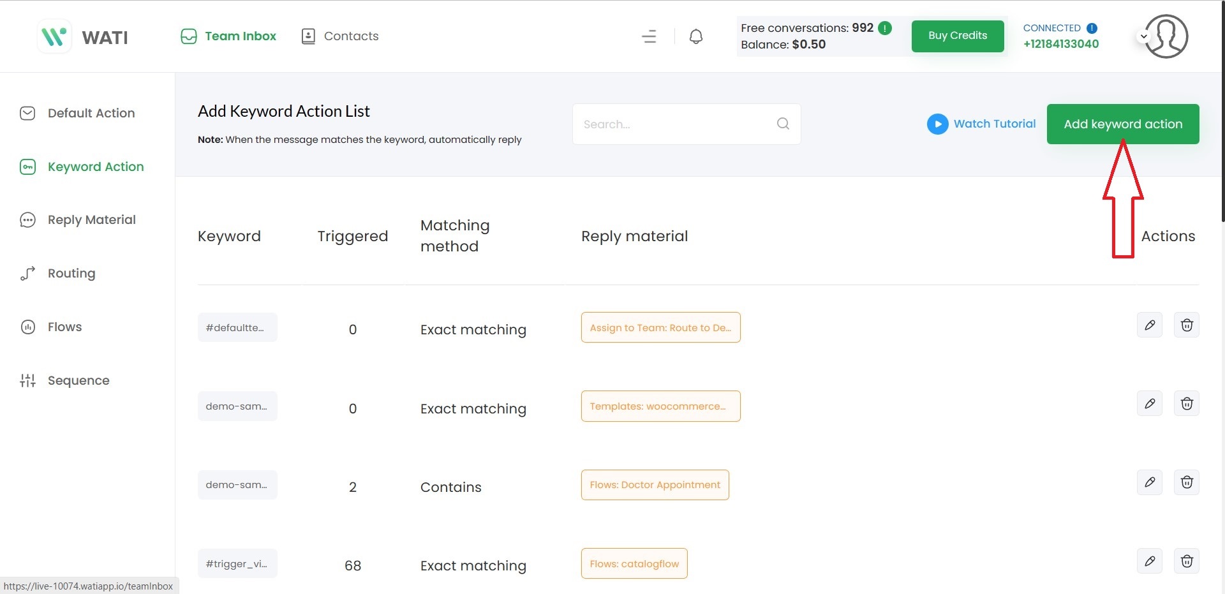Play the Watch Tutorial video link
The height and width of the screenshot is (594, 1225).
pyautogui.click(x=981, y=124)
